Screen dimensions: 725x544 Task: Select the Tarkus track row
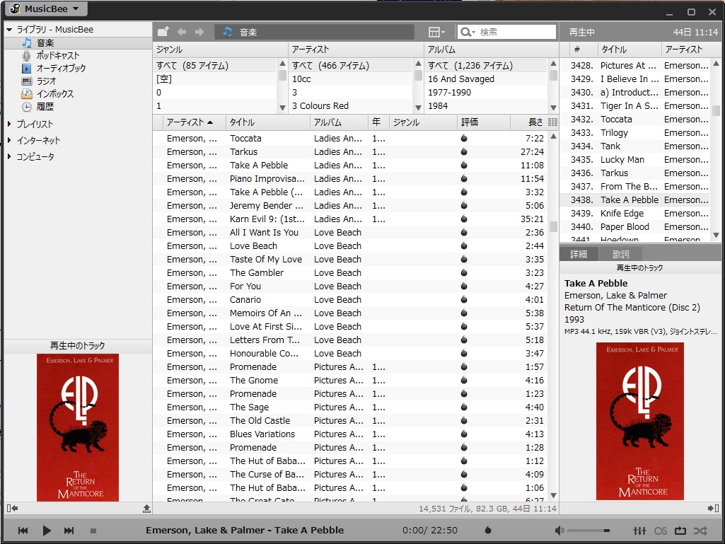tap(349, 151)
